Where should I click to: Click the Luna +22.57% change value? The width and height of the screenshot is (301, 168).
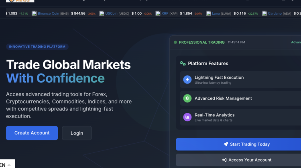[x=253, y=14]
